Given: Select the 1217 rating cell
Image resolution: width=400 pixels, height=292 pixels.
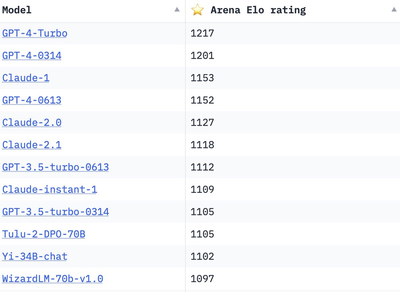Looking at the screenshot, I should [202, 33].
